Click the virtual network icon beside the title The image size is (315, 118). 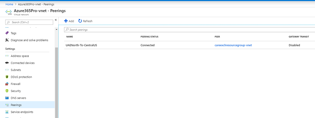tap(8, 12)
